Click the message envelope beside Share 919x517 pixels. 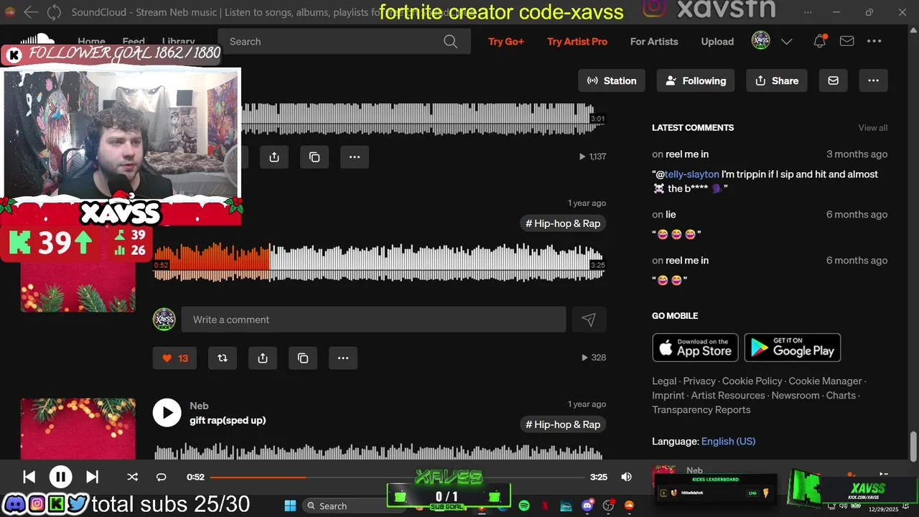click(833, 80)
